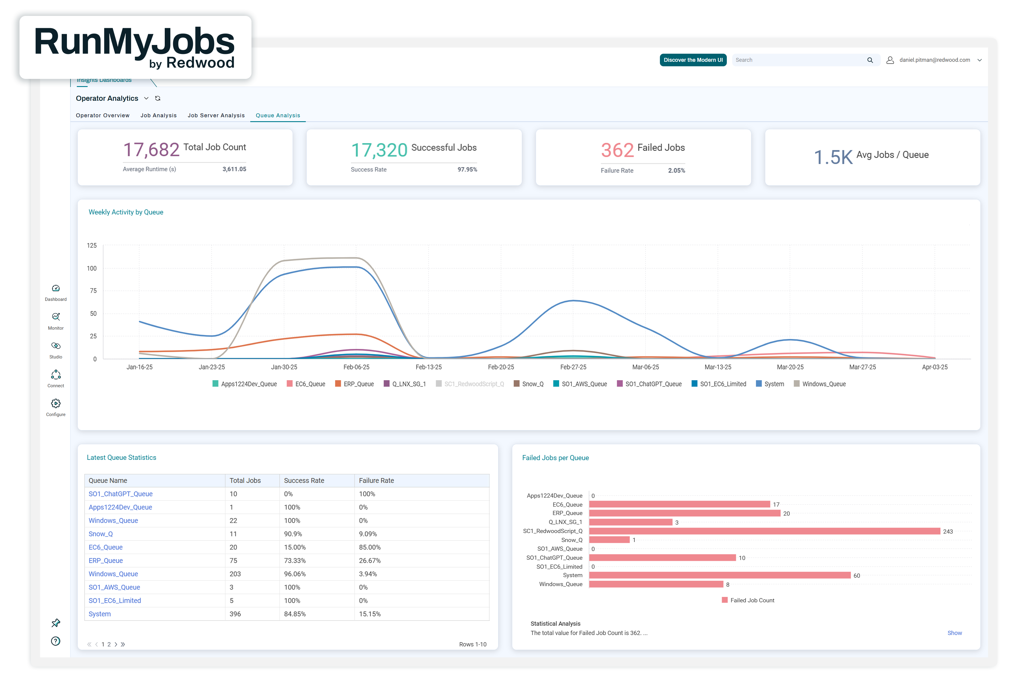
Task: Open the Studio sidebar icon
Action: (56, 346)
